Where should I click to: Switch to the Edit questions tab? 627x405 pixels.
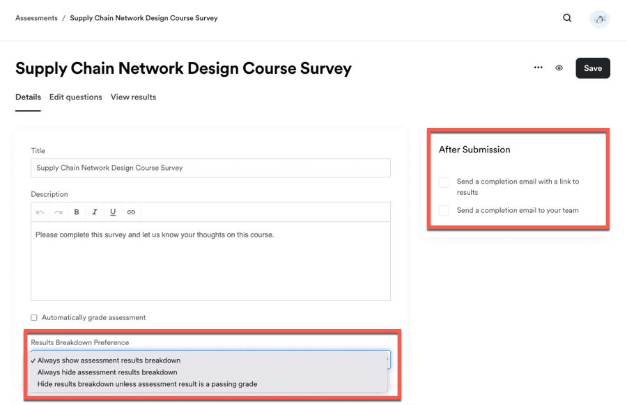point(75,97)
